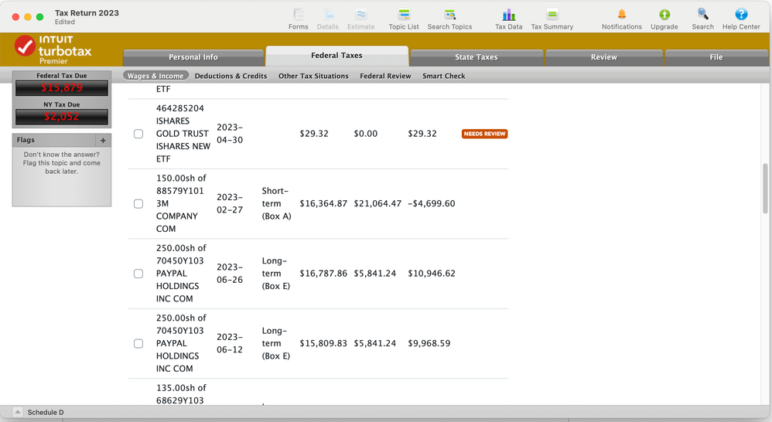Viewport: 772px width, 422px height.
Task: Click the $10,946.62 gain value
Action: pos(432,274)
